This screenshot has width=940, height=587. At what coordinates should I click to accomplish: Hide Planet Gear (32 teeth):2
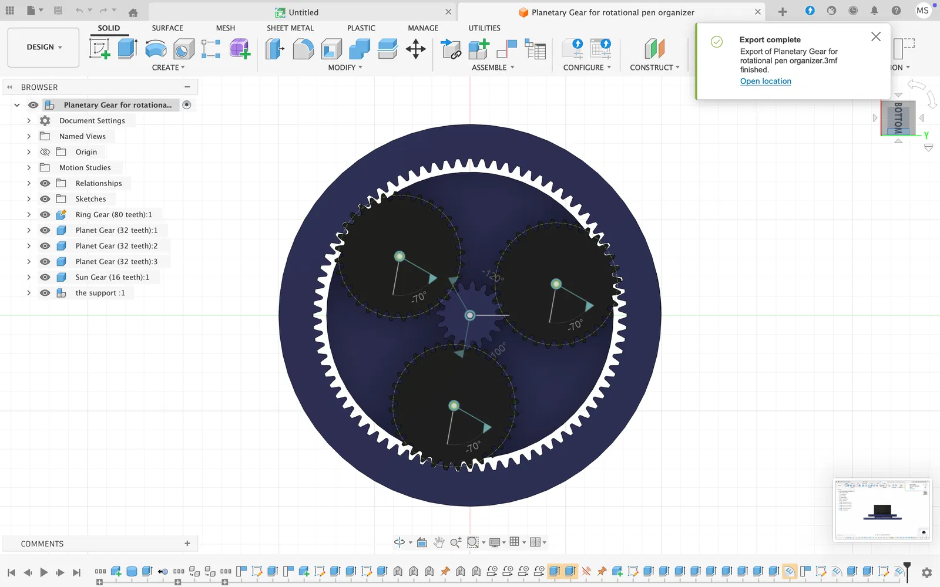coord(45,246)
